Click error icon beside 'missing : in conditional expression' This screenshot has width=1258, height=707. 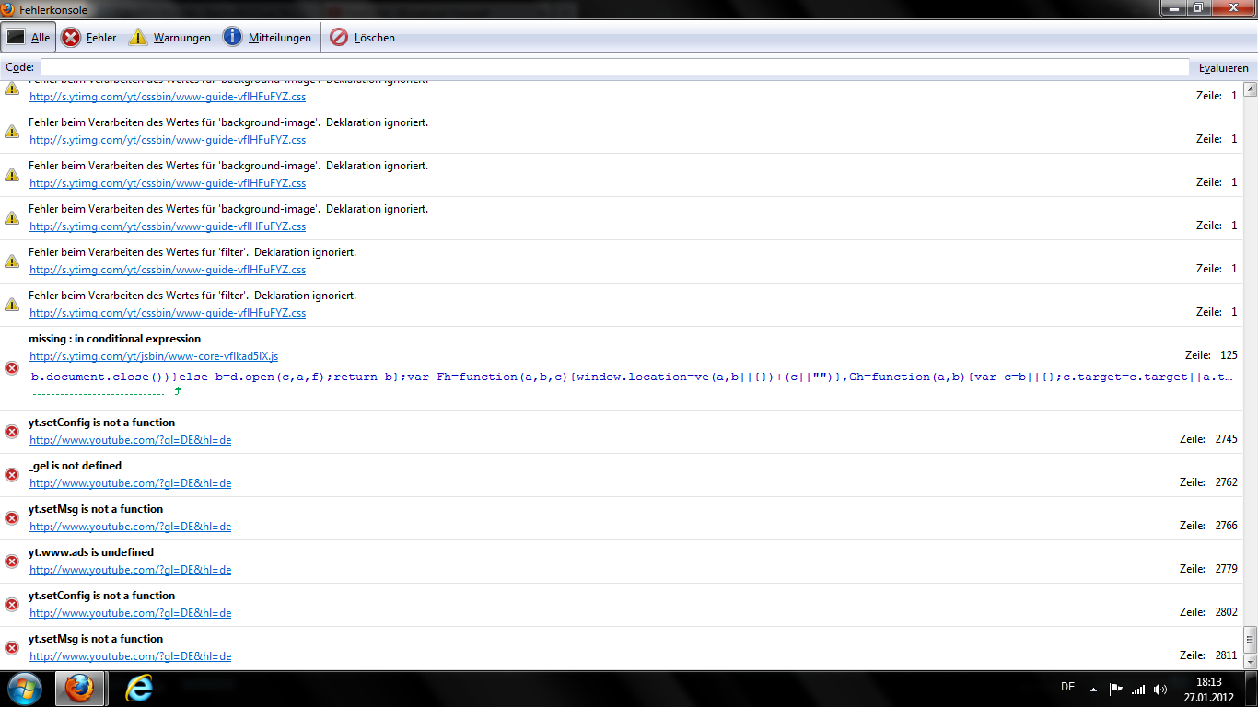[12, 368]
